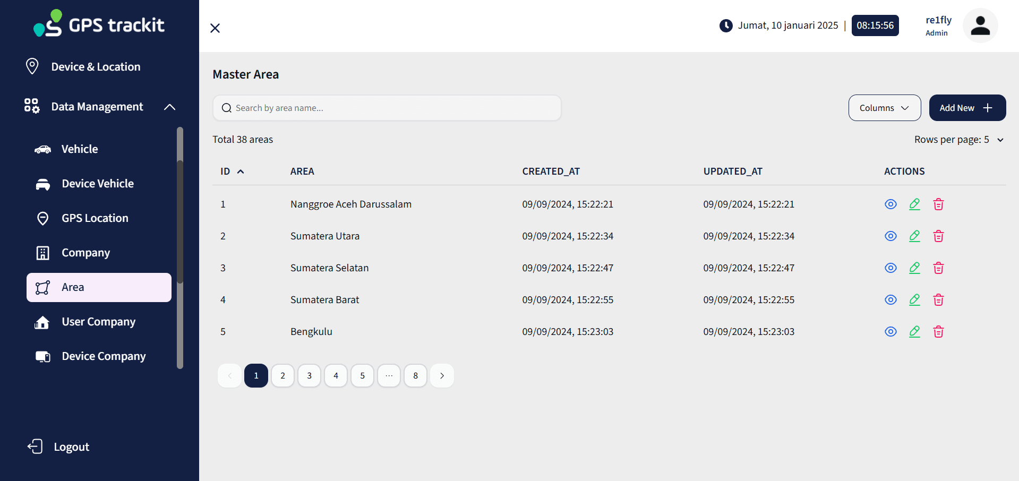
Task: Click the Add New button
Action: coord(967,108)
